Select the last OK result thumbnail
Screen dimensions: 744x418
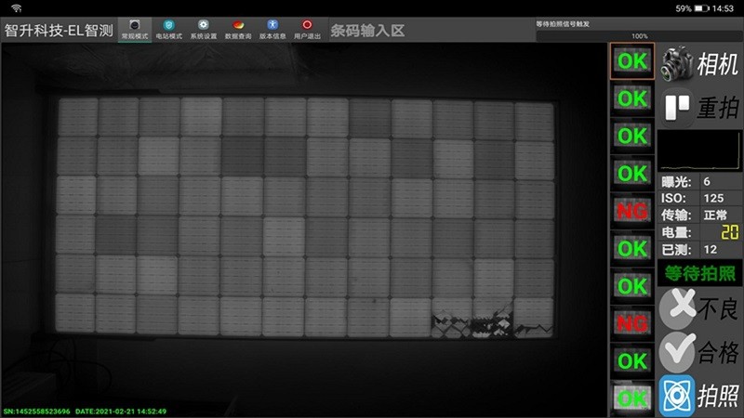(632, 398)
